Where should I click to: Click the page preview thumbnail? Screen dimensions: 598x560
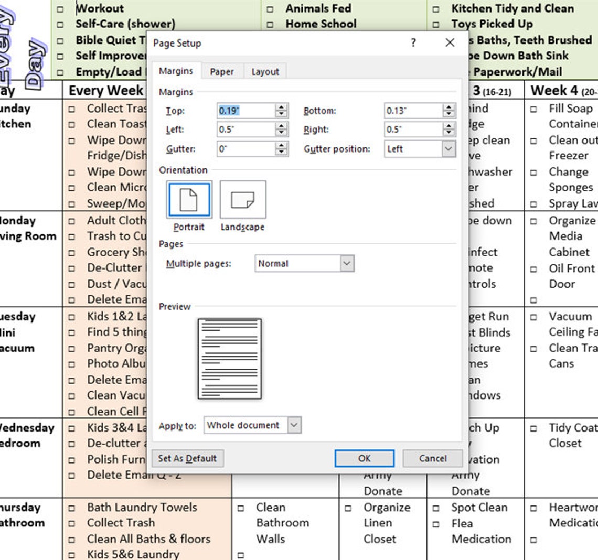229,358
